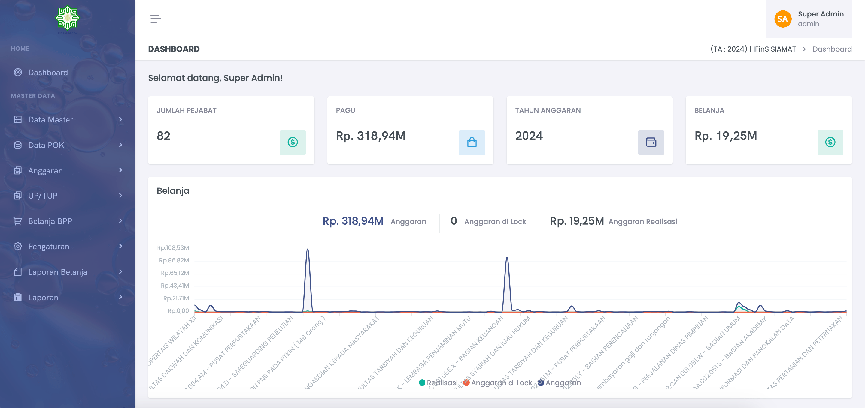Open the Pengaturan menu item
The width and height of the screenshot is (865, 408).
tap(68, 246)
